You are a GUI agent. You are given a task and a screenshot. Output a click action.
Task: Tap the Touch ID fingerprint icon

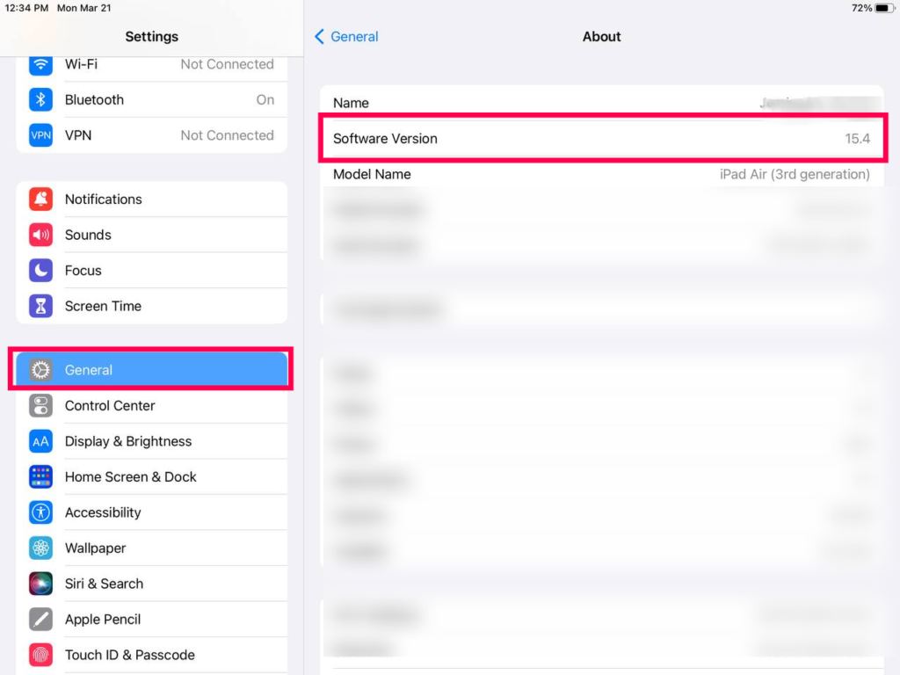tap(40, 655)
